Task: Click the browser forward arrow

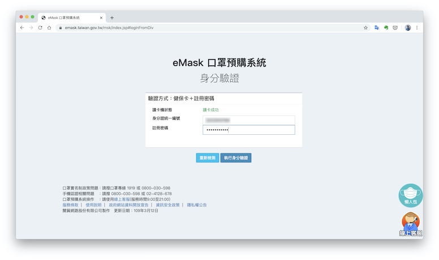Action: 31,28
